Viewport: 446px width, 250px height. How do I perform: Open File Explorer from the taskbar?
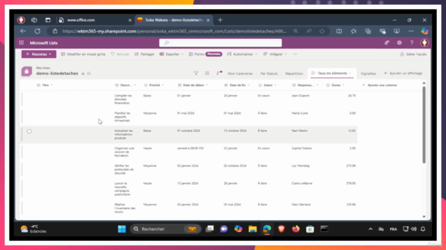pos(252,229)
